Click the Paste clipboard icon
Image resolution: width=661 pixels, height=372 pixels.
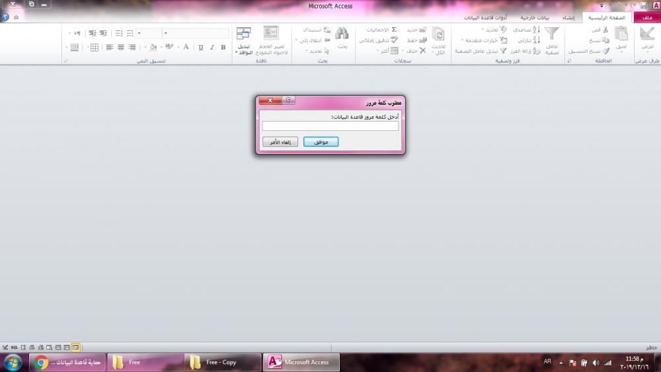coord(621,35)
